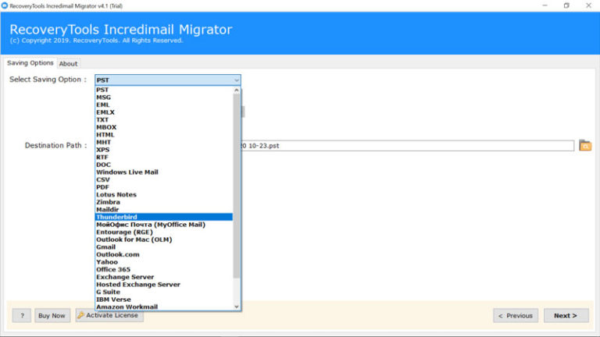
Task: Select Amazon Workmail at list bottom
Action: tap(127, 307)
